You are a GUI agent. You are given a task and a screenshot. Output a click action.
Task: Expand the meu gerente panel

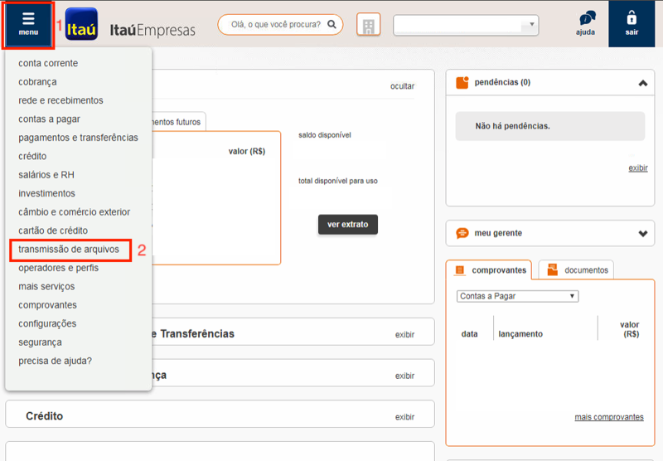pyautogui.click(x=643, y=234)
